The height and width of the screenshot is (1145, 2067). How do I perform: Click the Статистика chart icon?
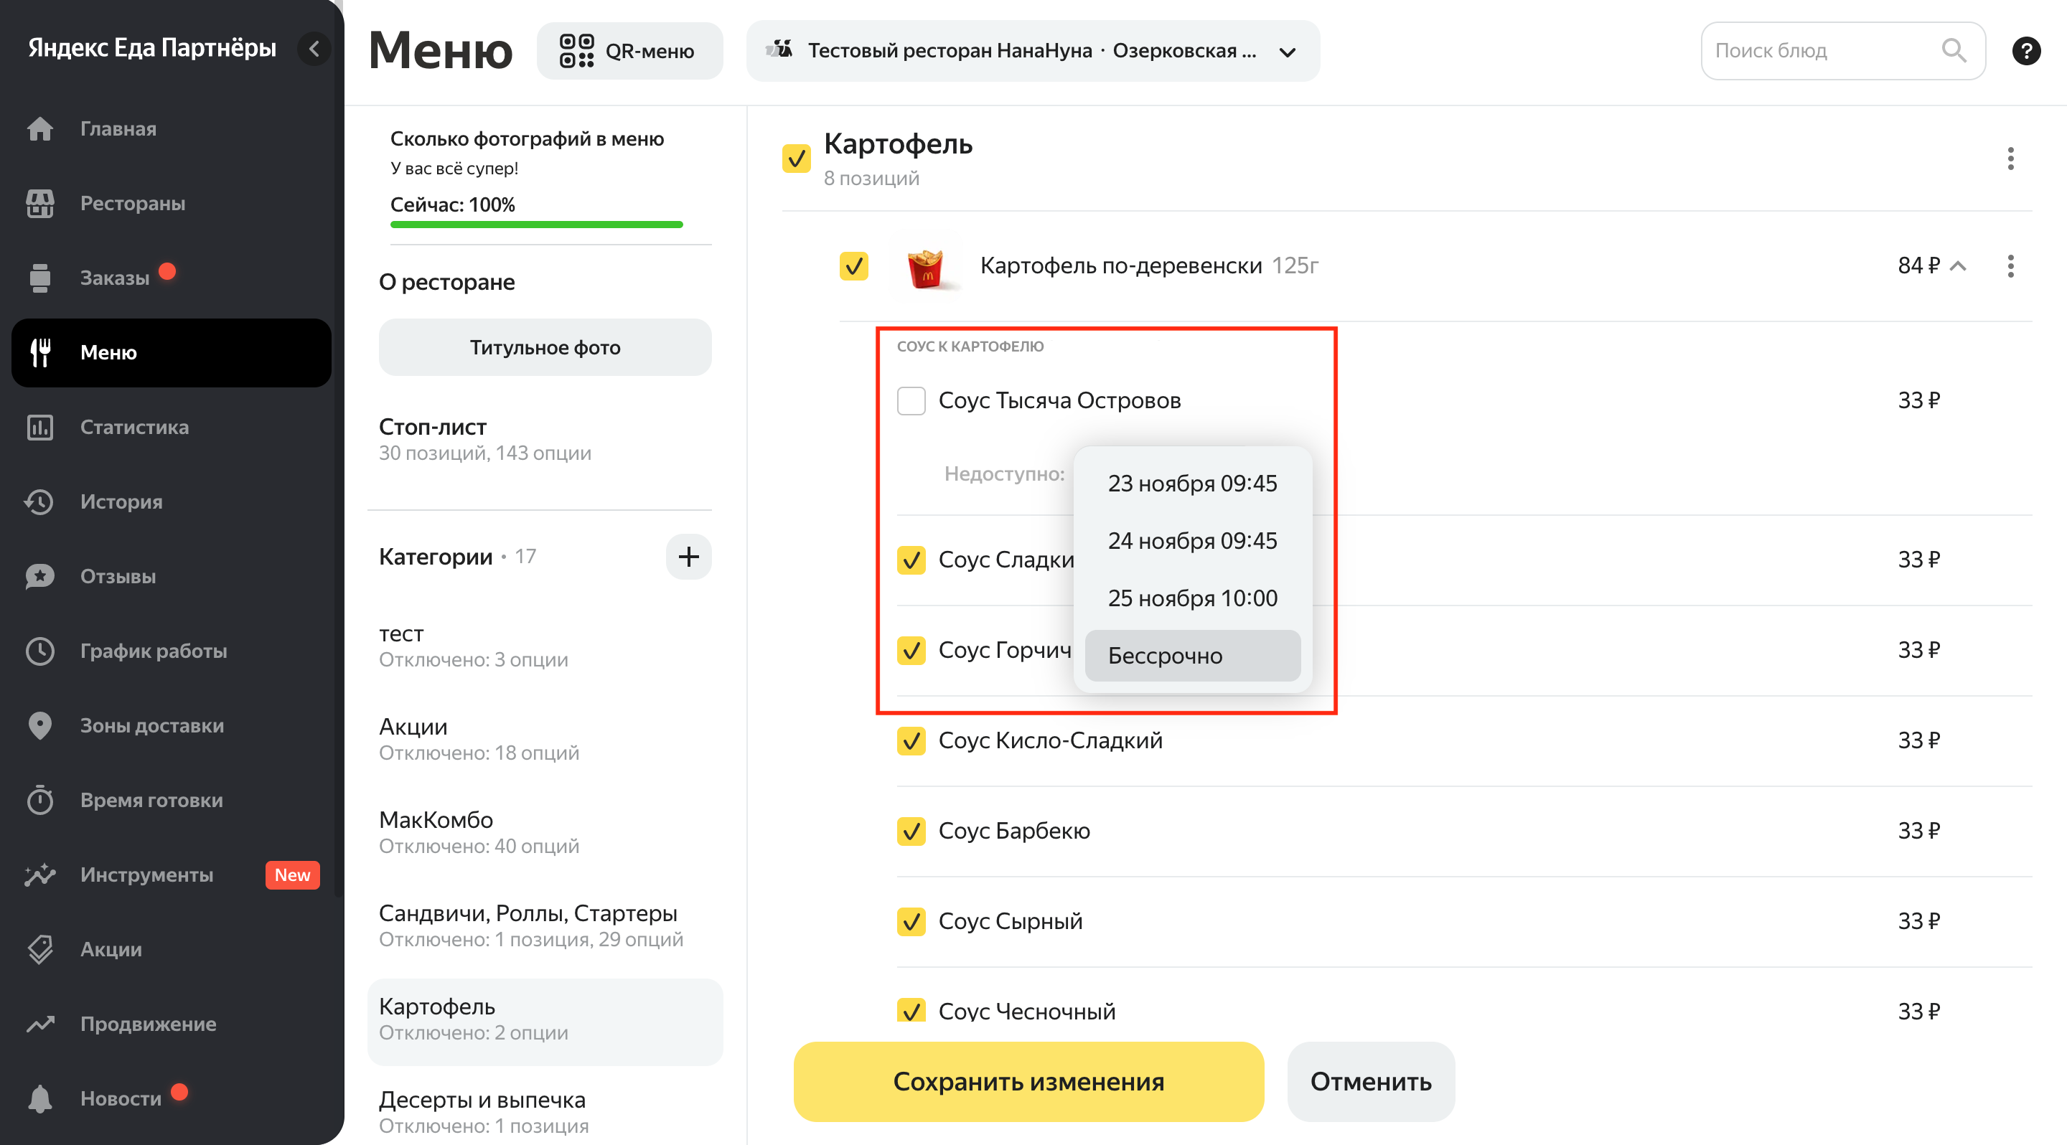[39, 427]
